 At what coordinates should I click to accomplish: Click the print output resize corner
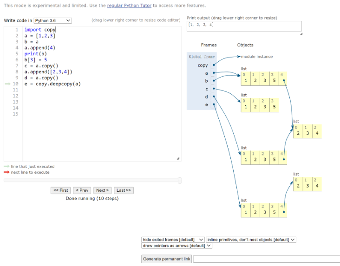tap(300, 33)
